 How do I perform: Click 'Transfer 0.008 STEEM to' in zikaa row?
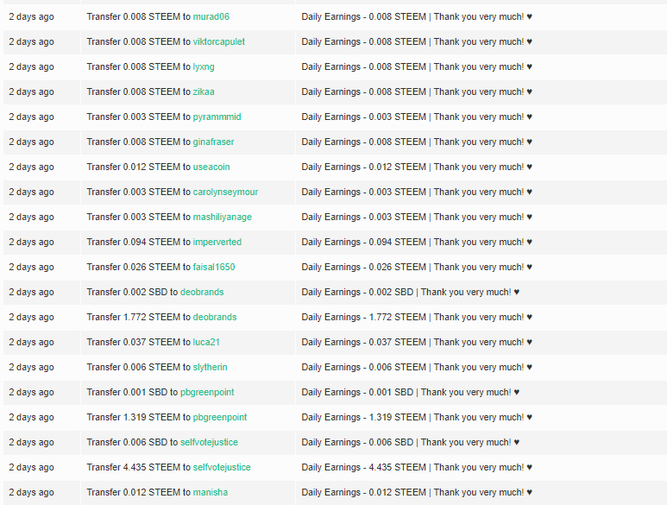click(139, 92)
